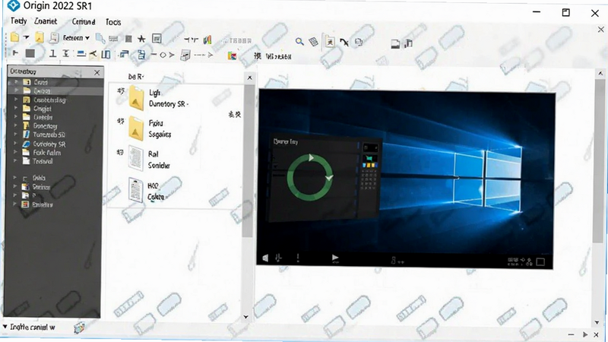Click the colorful bar chart toolbar icon
The image size is (608, 342).
[x=207, y=40]
